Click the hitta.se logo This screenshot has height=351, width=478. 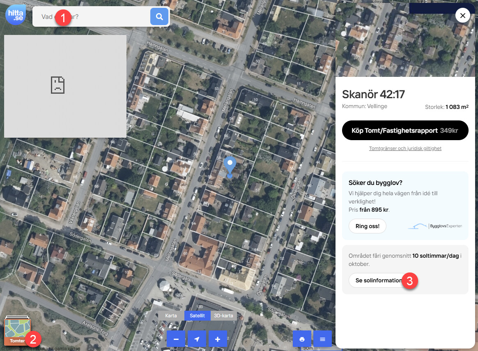coord(15,15)
